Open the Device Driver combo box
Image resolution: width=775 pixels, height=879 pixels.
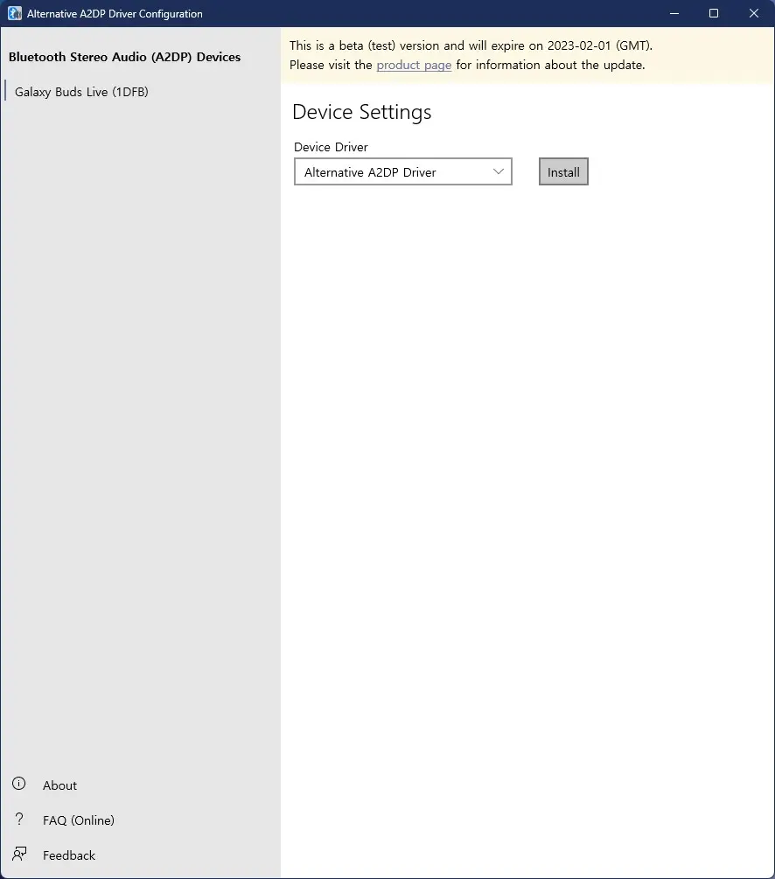tap(402, 171)
